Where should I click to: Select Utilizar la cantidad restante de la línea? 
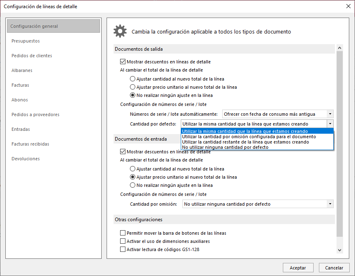tap(257, 142)
